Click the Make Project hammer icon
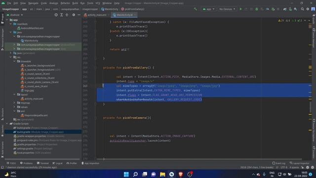Image resolution: width=316 pixels, height=178 pixels. tap(196, 9)
